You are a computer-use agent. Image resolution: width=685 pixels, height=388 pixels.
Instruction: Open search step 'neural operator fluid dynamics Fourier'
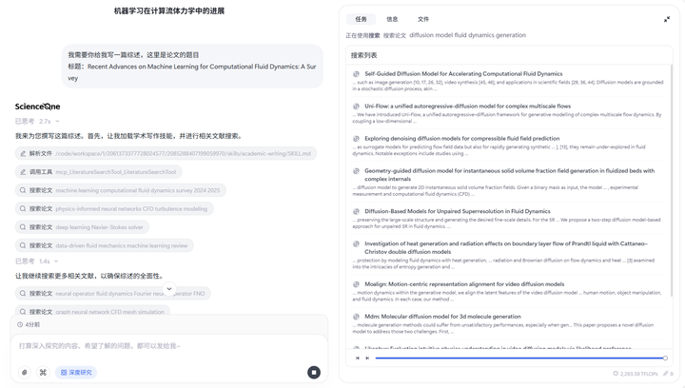point(113,293)
